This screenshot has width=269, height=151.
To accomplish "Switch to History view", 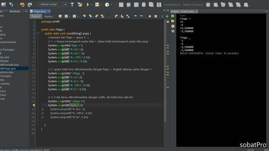I will pos(49,16).
